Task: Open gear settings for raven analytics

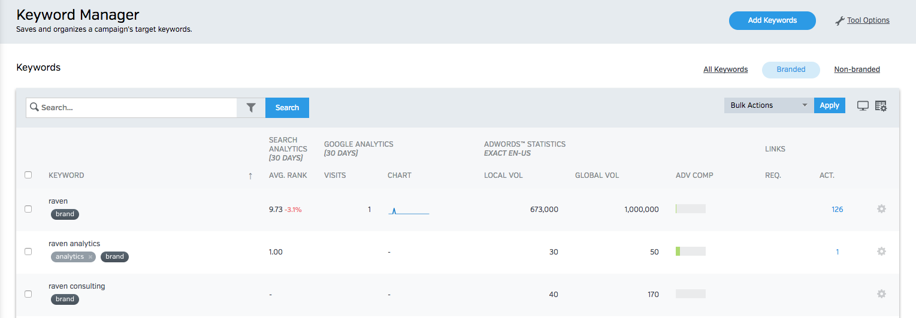Action: [x=881, y=252]
